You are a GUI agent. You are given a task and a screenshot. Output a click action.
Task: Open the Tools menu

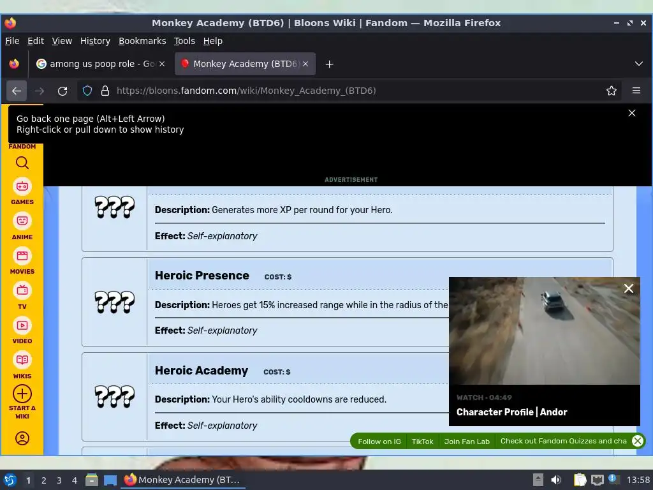pos(184,41)
